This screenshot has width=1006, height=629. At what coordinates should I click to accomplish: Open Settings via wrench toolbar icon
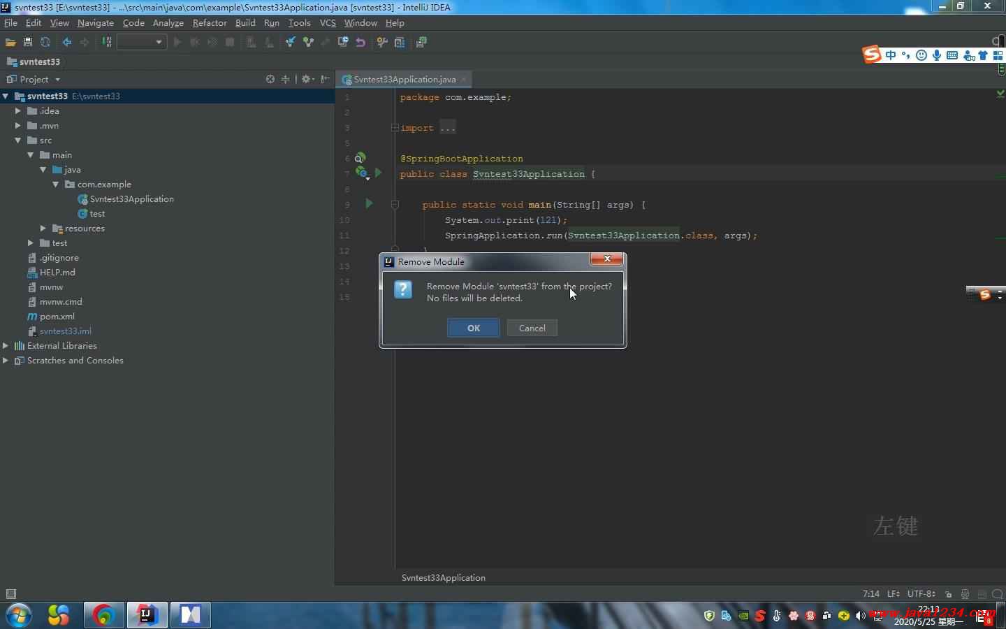(x=382, y=42)
